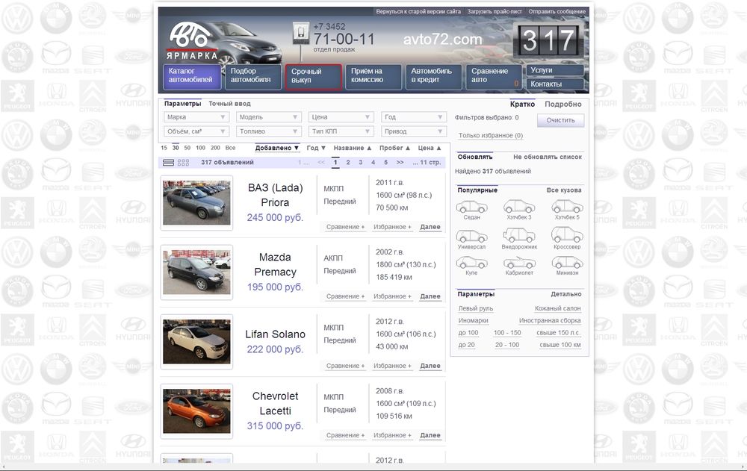This screenshot has width=747, height=471.
Task: Open the Модель dropdown
Action: [x=269, y=117]
